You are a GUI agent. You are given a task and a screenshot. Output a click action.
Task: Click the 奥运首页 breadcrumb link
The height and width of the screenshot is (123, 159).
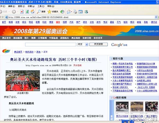pyautogui.click(x=18, y=52)
